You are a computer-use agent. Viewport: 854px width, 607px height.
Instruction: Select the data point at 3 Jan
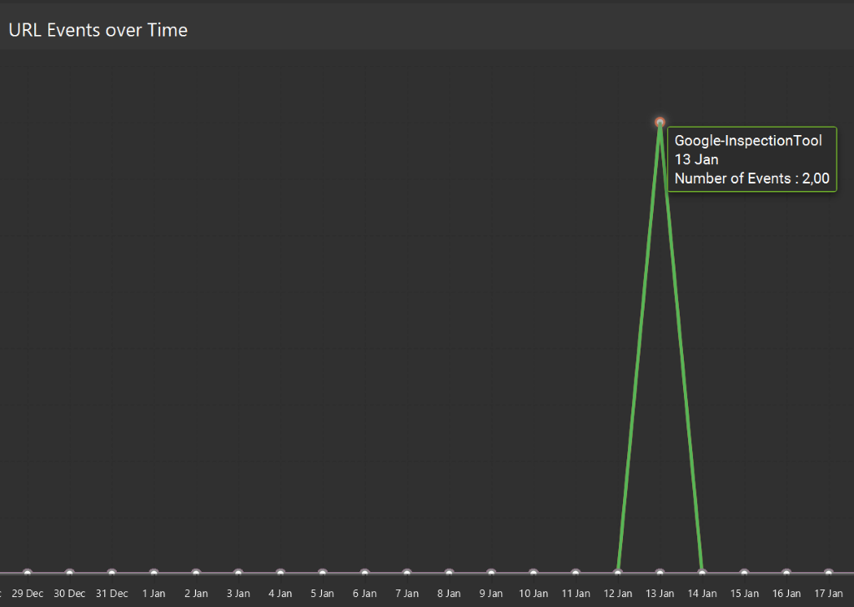coord(238,572)
